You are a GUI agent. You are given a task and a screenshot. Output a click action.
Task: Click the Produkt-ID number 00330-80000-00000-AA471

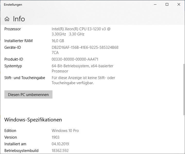pos(75,59)
